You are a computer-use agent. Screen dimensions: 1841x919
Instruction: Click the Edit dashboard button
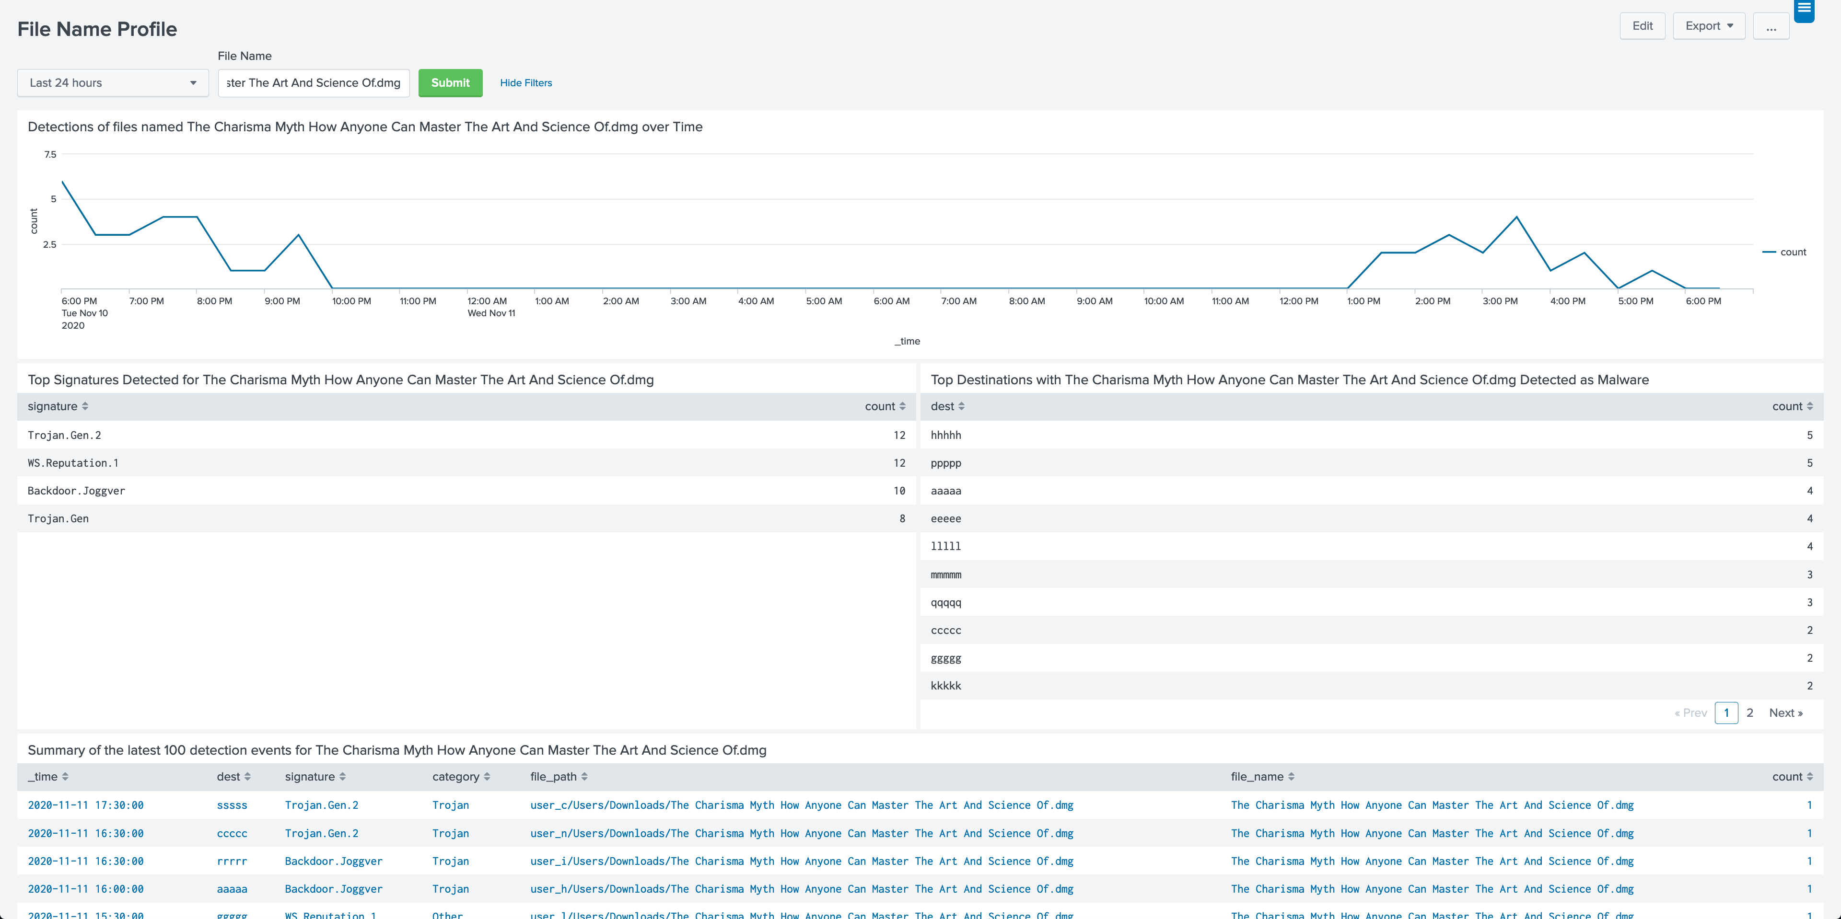click(x=1642, y=26)
